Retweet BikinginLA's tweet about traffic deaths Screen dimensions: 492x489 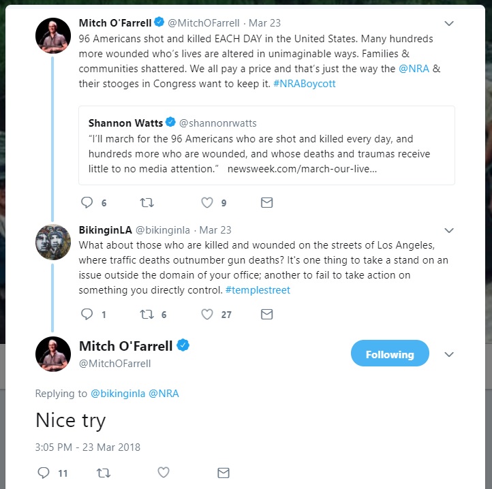pyautogui.click(x=147, y=314)
